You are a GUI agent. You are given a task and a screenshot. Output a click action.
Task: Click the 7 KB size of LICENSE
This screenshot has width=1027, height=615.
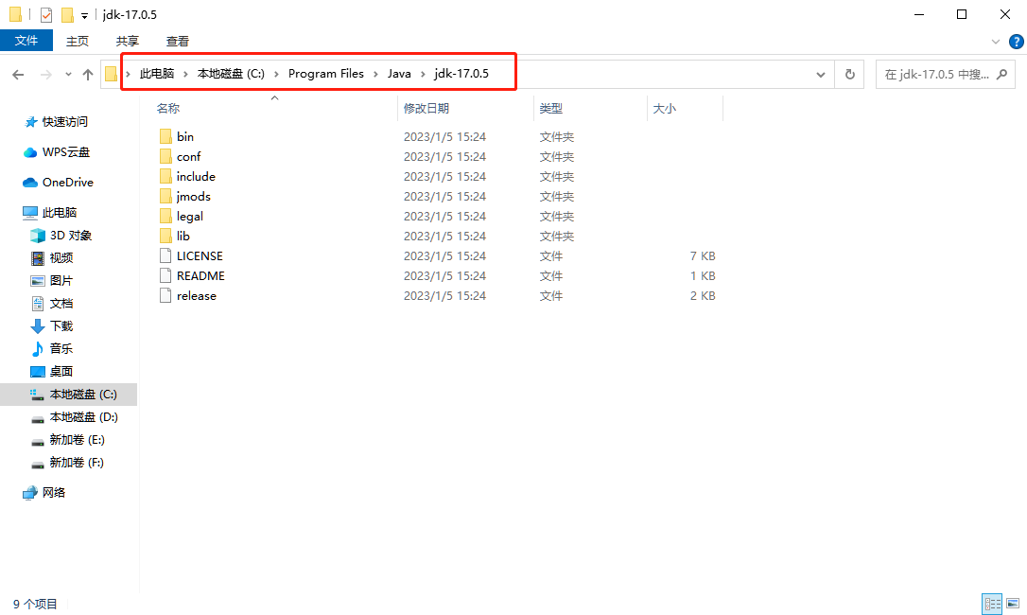point(702,255)
